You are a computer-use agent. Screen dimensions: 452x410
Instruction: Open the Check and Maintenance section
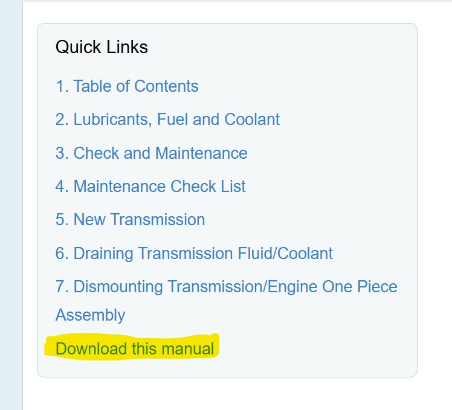(151, 153)
